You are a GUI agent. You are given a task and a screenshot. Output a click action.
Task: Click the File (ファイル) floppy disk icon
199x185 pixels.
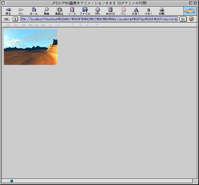tap(85, 11)
